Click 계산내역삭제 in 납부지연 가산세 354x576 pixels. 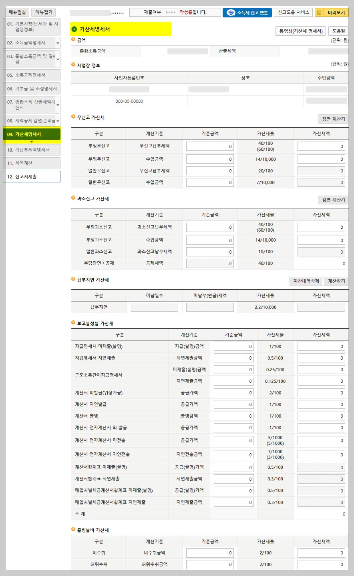(x=306, y=281)
